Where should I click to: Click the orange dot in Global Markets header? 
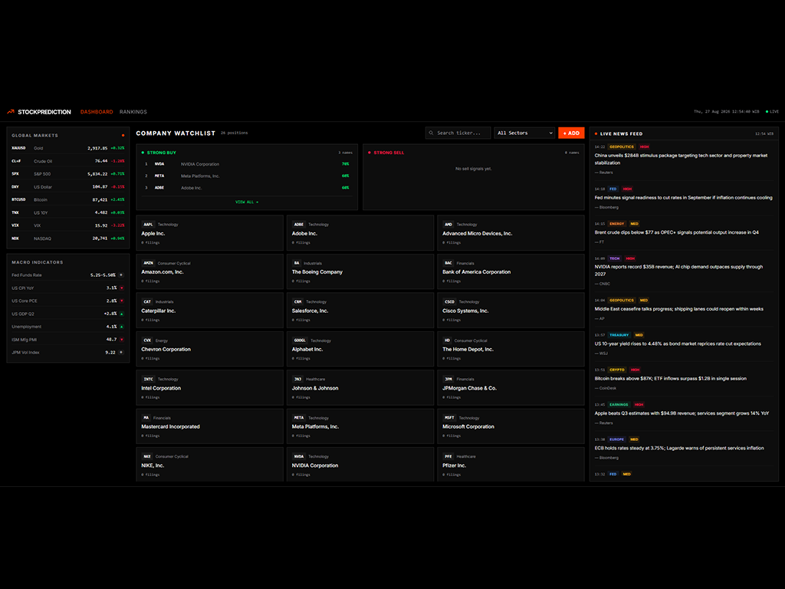tap(123, 135)
